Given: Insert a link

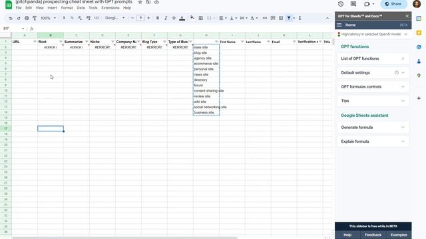Looking at the screenshot, I should pyautogui.click(x=265, y=18).
